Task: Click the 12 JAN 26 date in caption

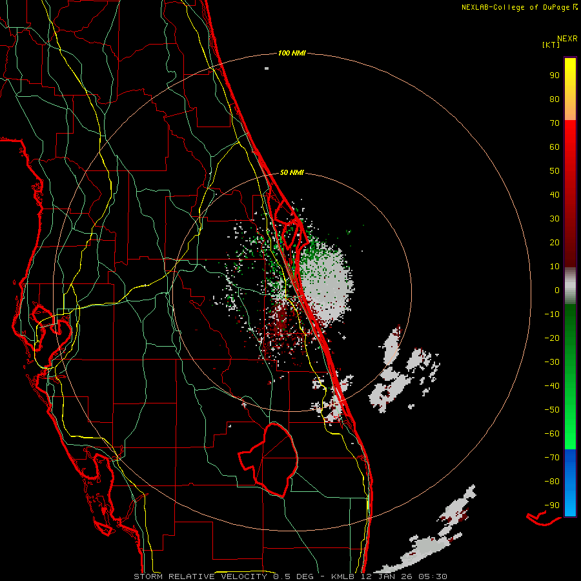Action: [x=387, y=576]
